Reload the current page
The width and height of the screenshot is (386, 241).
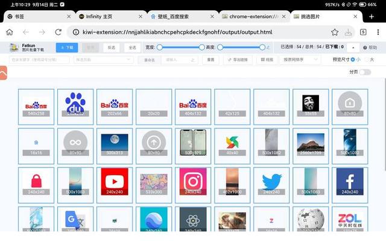point(59,32)
